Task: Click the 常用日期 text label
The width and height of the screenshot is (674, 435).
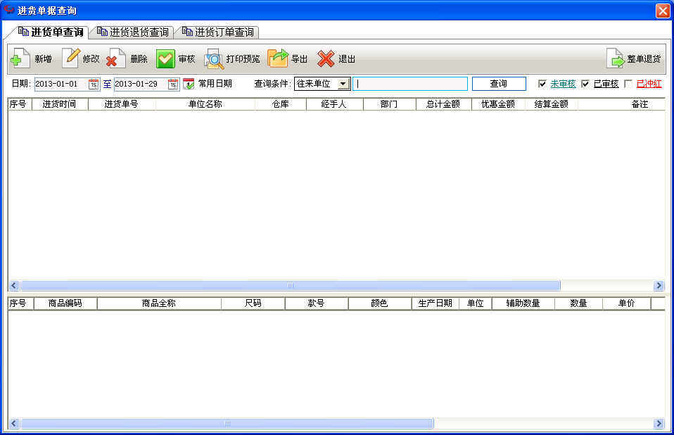Action: (x=215, y=84)
